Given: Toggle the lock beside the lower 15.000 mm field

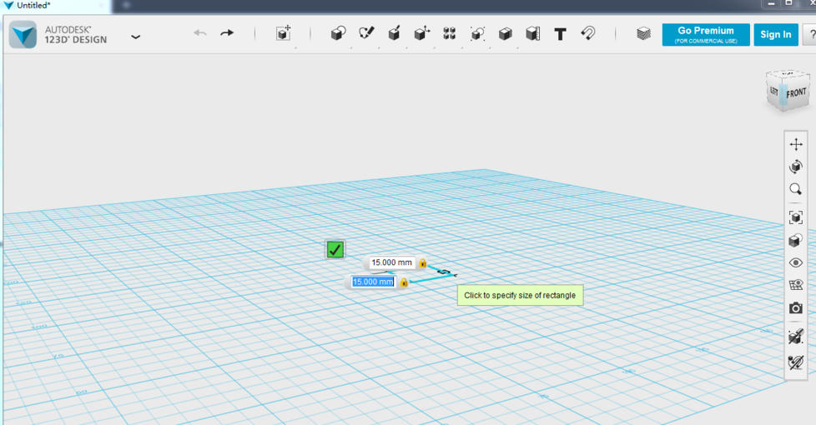Looking at the screenshot, I should pos(404,282).
